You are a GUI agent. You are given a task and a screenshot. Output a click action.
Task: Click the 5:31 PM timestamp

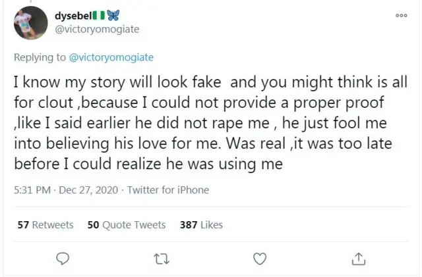(32, 190)
